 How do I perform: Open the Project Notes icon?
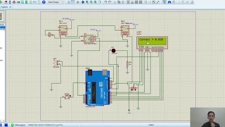tap(39, 2)
